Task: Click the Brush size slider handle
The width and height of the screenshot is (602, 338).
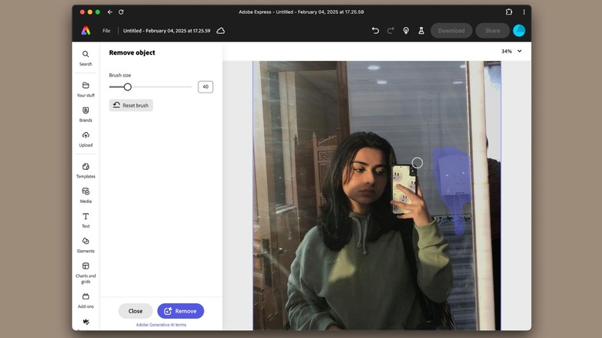Action: pyautogui.click(x=127, y=87)
